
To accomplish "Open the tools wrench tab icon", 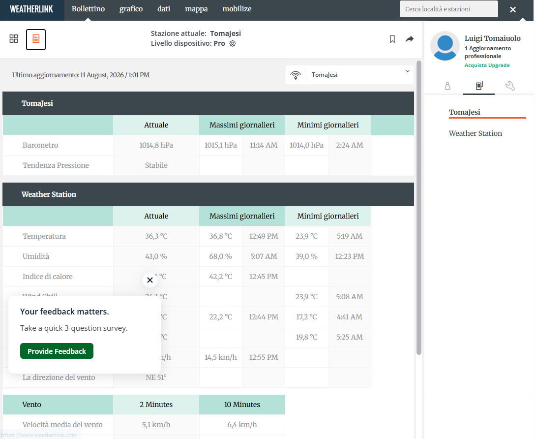I will [510, 86].
